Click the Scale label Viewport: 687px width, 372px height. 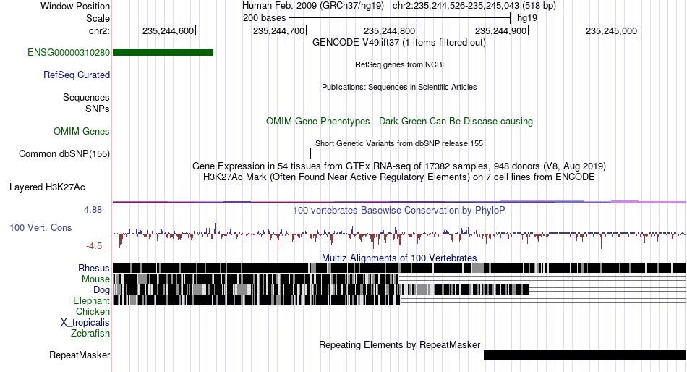tap(98, 18)
